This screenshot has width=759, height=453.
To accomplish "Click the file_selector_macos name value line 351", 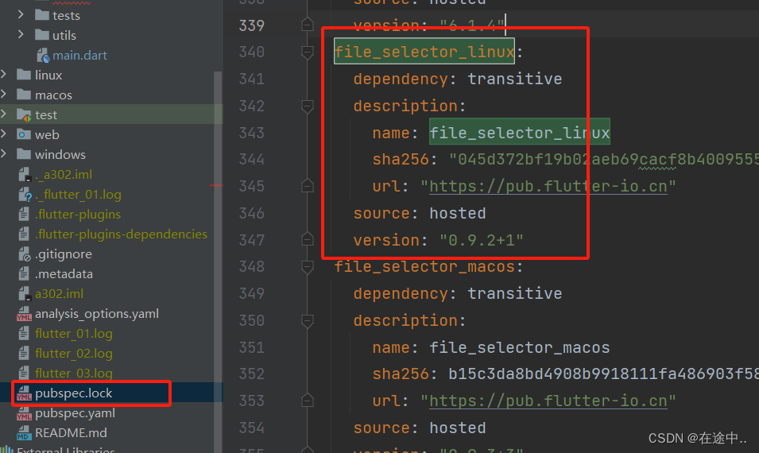I will point(520,347).
